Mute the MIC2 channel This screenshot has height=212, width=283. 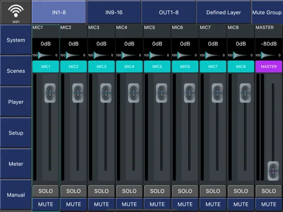[x=73, y=204]
